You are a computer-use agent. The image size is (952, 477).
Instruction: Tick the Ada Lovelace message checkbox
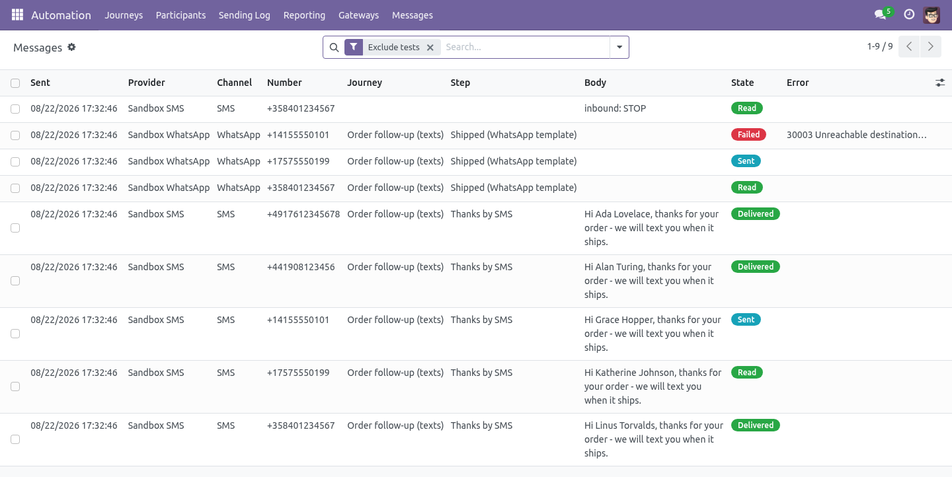point(15,228)
